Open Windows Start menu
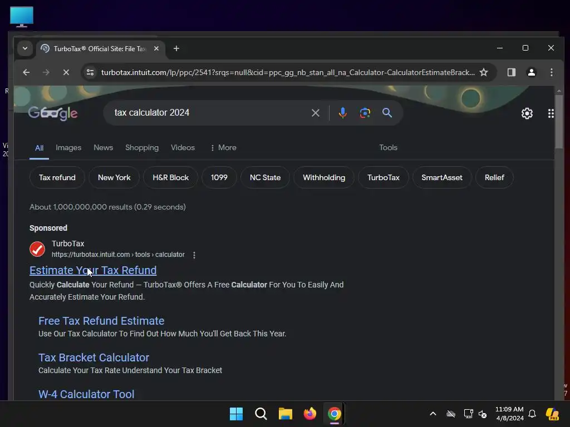This screenshot has height=427, width=570. 236,414
